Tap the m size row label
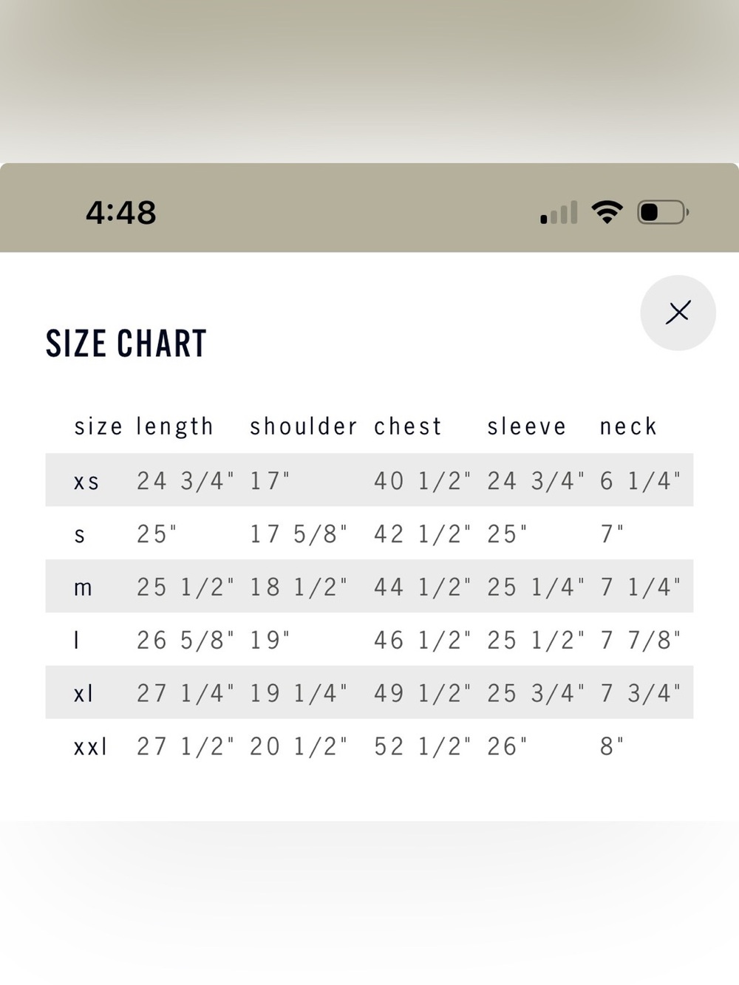The height and width of the screenshot is (985, 739). pos(83,588)
